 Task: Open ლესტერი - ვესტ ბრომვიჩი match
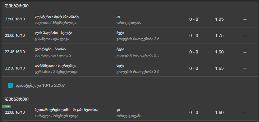pyautogui.click(x=57, y=16)
